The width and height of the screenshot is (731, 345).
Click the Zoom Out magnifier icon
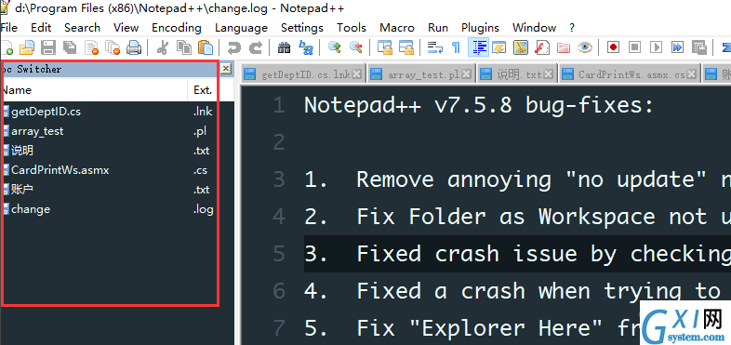click(355, 47)
